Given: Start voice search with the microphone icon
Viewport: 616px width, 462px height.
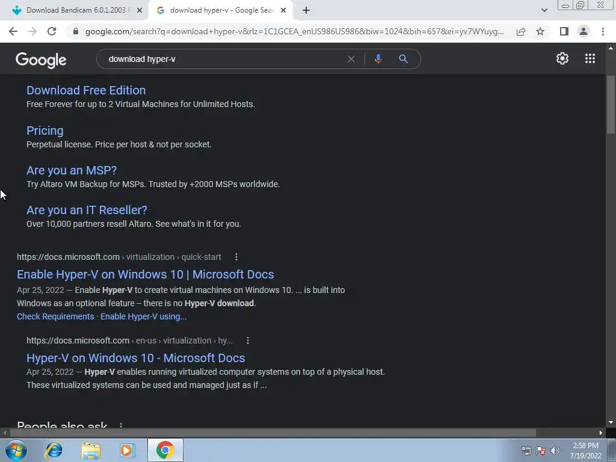Looking at the screenshot, I should coord(378,59).
